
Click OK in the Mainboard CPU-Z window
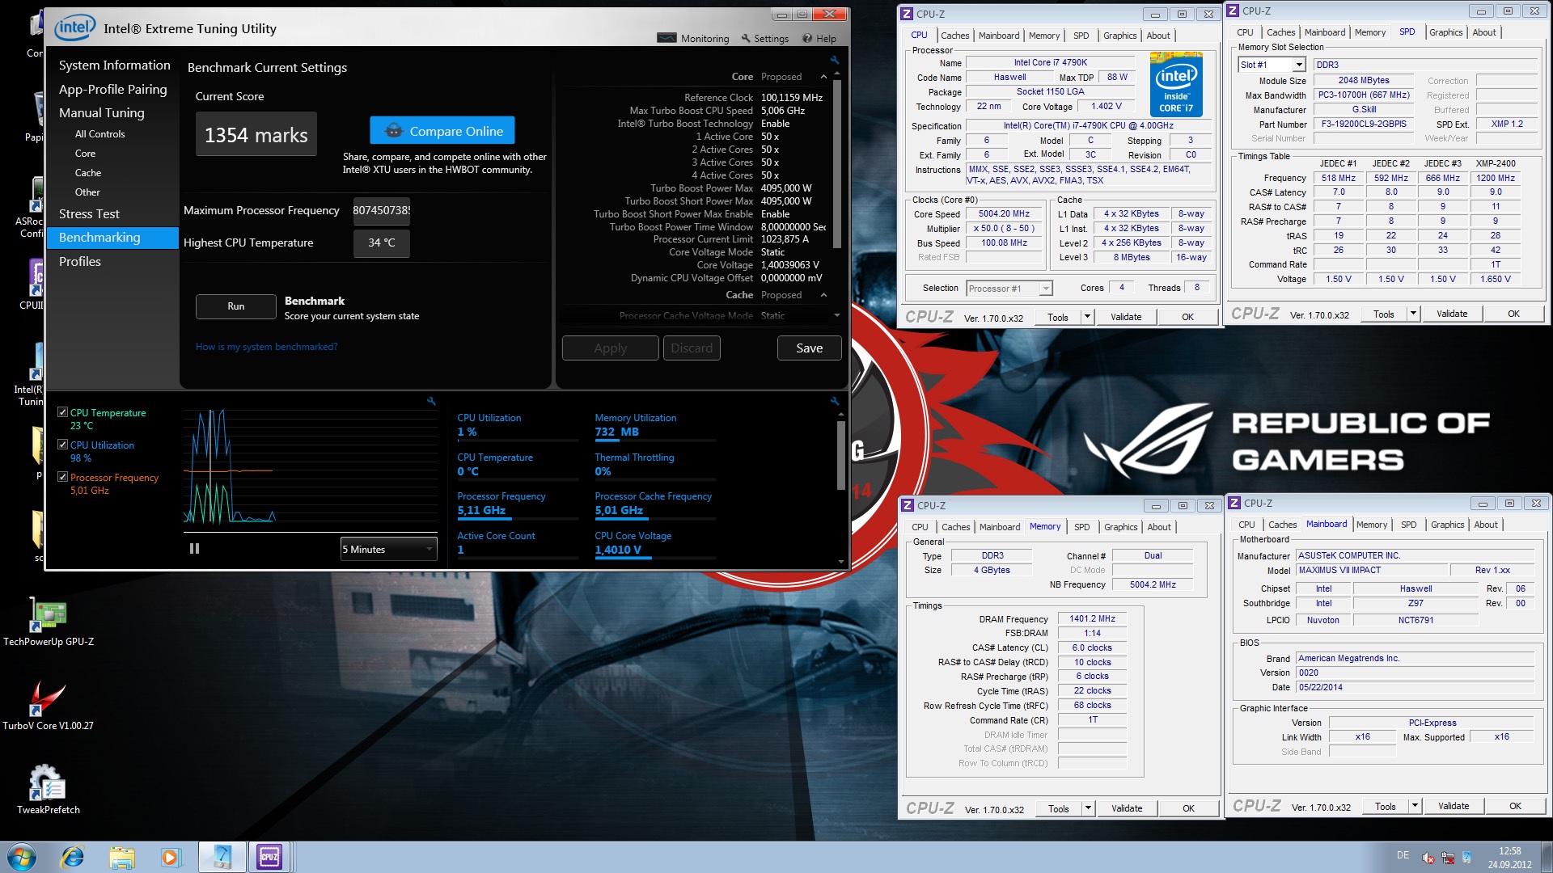[x=1515, y=806]
